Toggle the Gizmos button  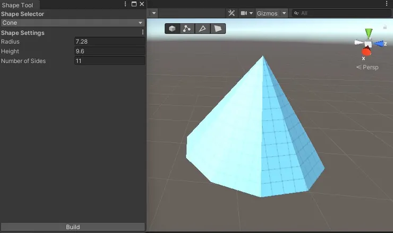[267, 13]
